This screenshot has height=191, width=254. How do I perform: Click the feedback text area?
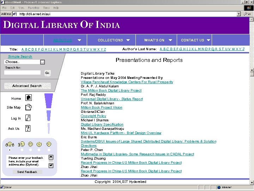tap(27, 161)
